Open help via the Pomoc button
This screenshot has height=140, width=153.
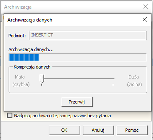click(x=132, y=130)
